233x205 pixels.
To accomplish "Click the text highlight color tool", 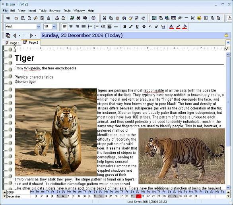I will [178, 27].
